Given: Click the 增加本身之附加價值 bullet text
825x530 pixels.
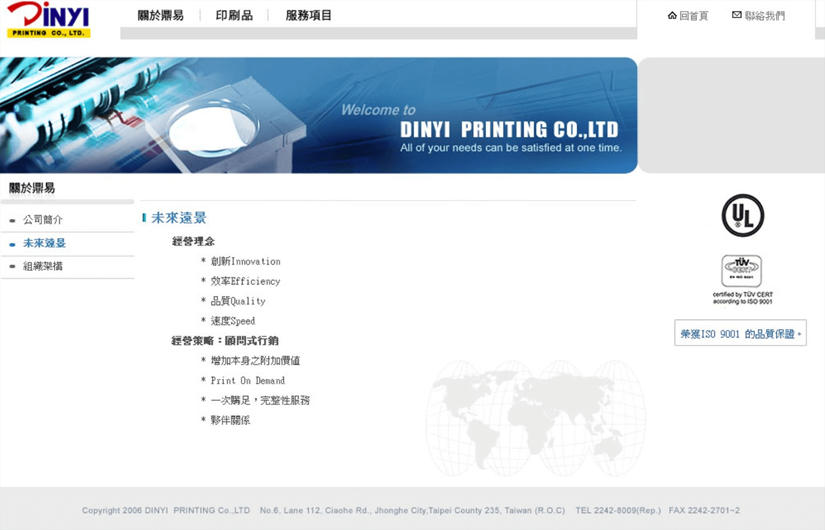Looking at the screenshot, I should pyautogui.click(x=255, y=360).
